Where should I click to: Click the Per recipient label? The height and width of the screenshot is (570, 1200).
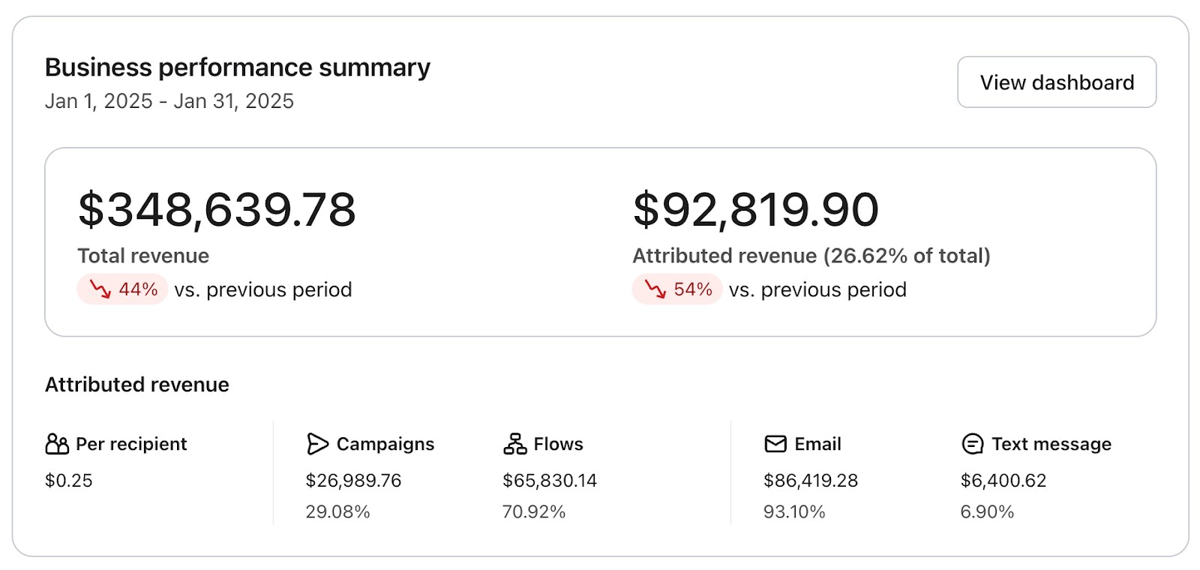pyautogui.click(x=131, y=444)
